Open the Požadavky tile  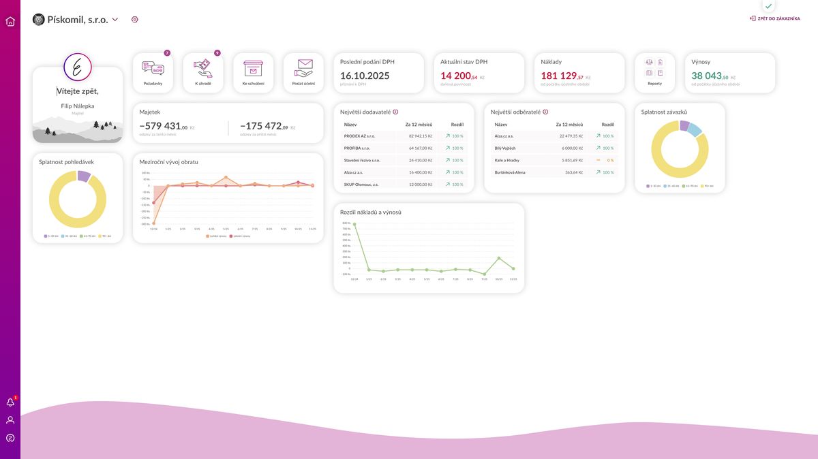click(153, 73)
